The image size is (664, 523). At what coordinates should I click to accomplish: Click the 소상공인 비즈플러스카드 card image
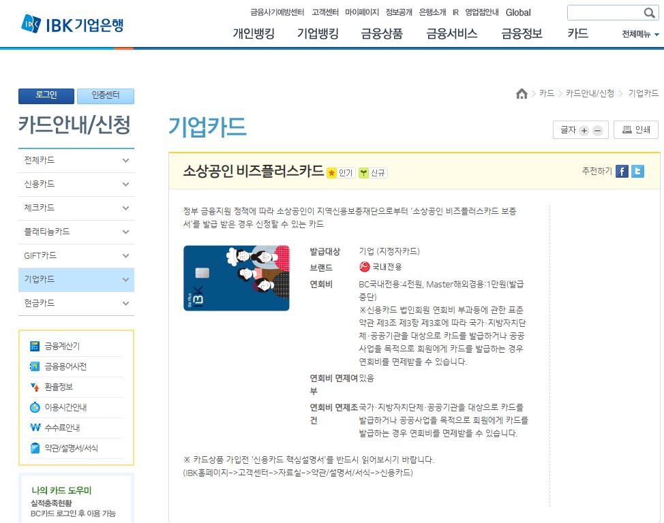click(237, 278)
